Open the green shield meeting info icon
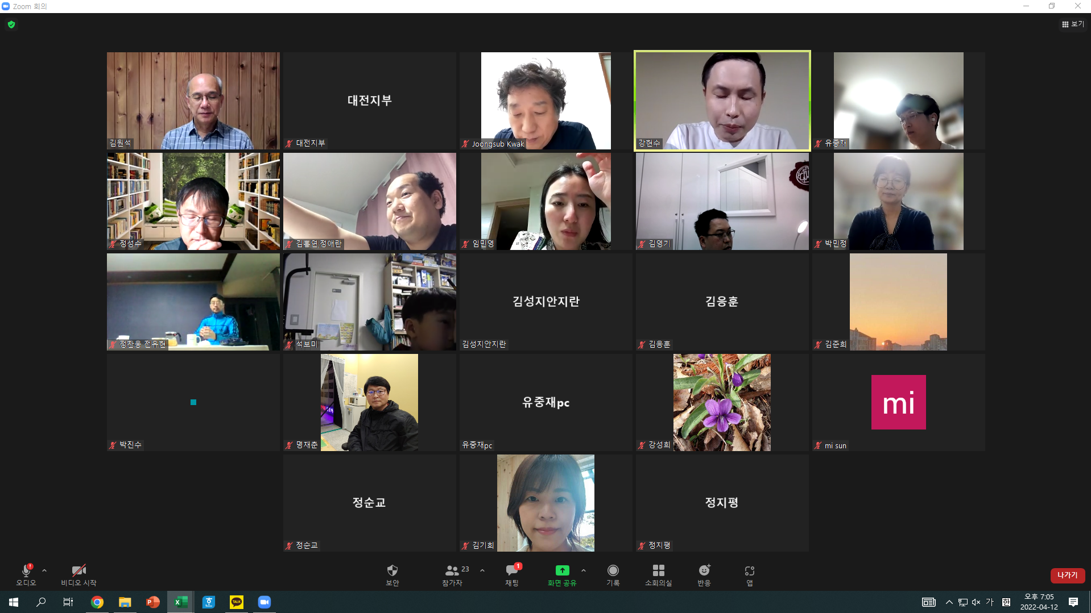The height and width of the screenshot is (613, 1091). pos(11,24)
